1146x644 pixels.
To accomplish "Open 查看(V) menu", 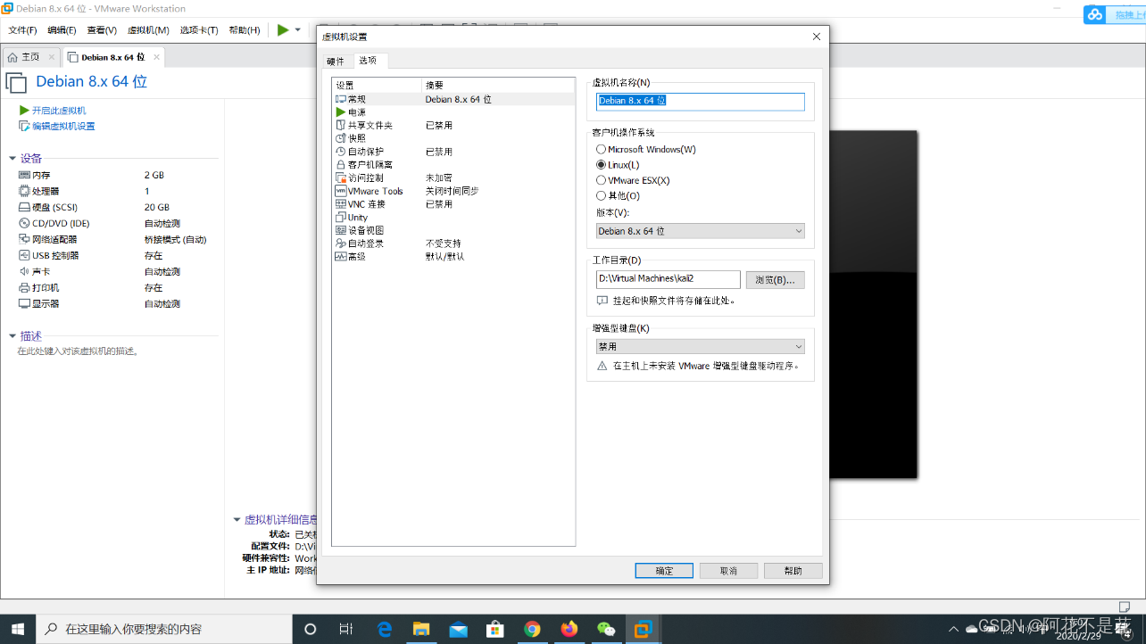I will (x=102, y=30).
